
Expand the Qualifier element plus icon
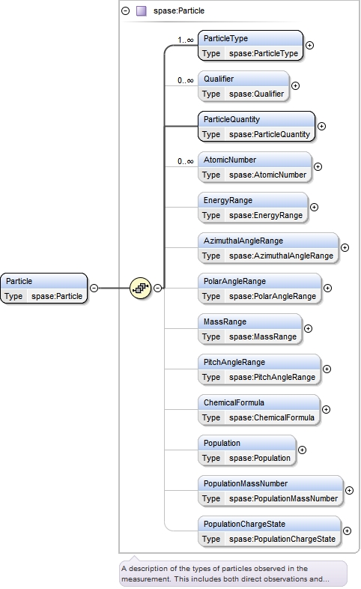click(296, 85)
